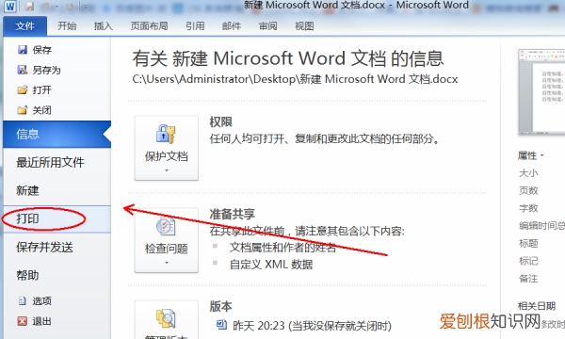
Task: Click the Save icon in quick access toolbar
Action: (29, 7)
